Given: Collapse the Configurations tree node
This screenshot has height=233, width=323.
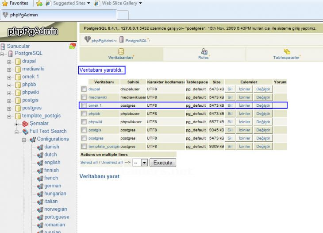Looking at the screenshot, I should coord(24,140).
